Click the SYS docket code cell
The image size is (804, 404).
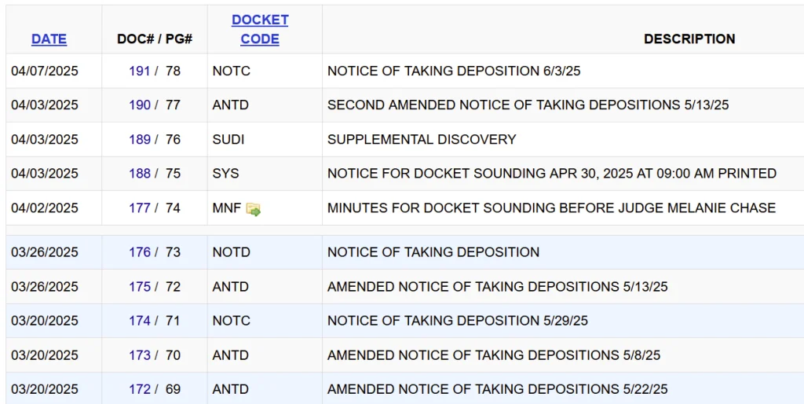pos(225,174)
